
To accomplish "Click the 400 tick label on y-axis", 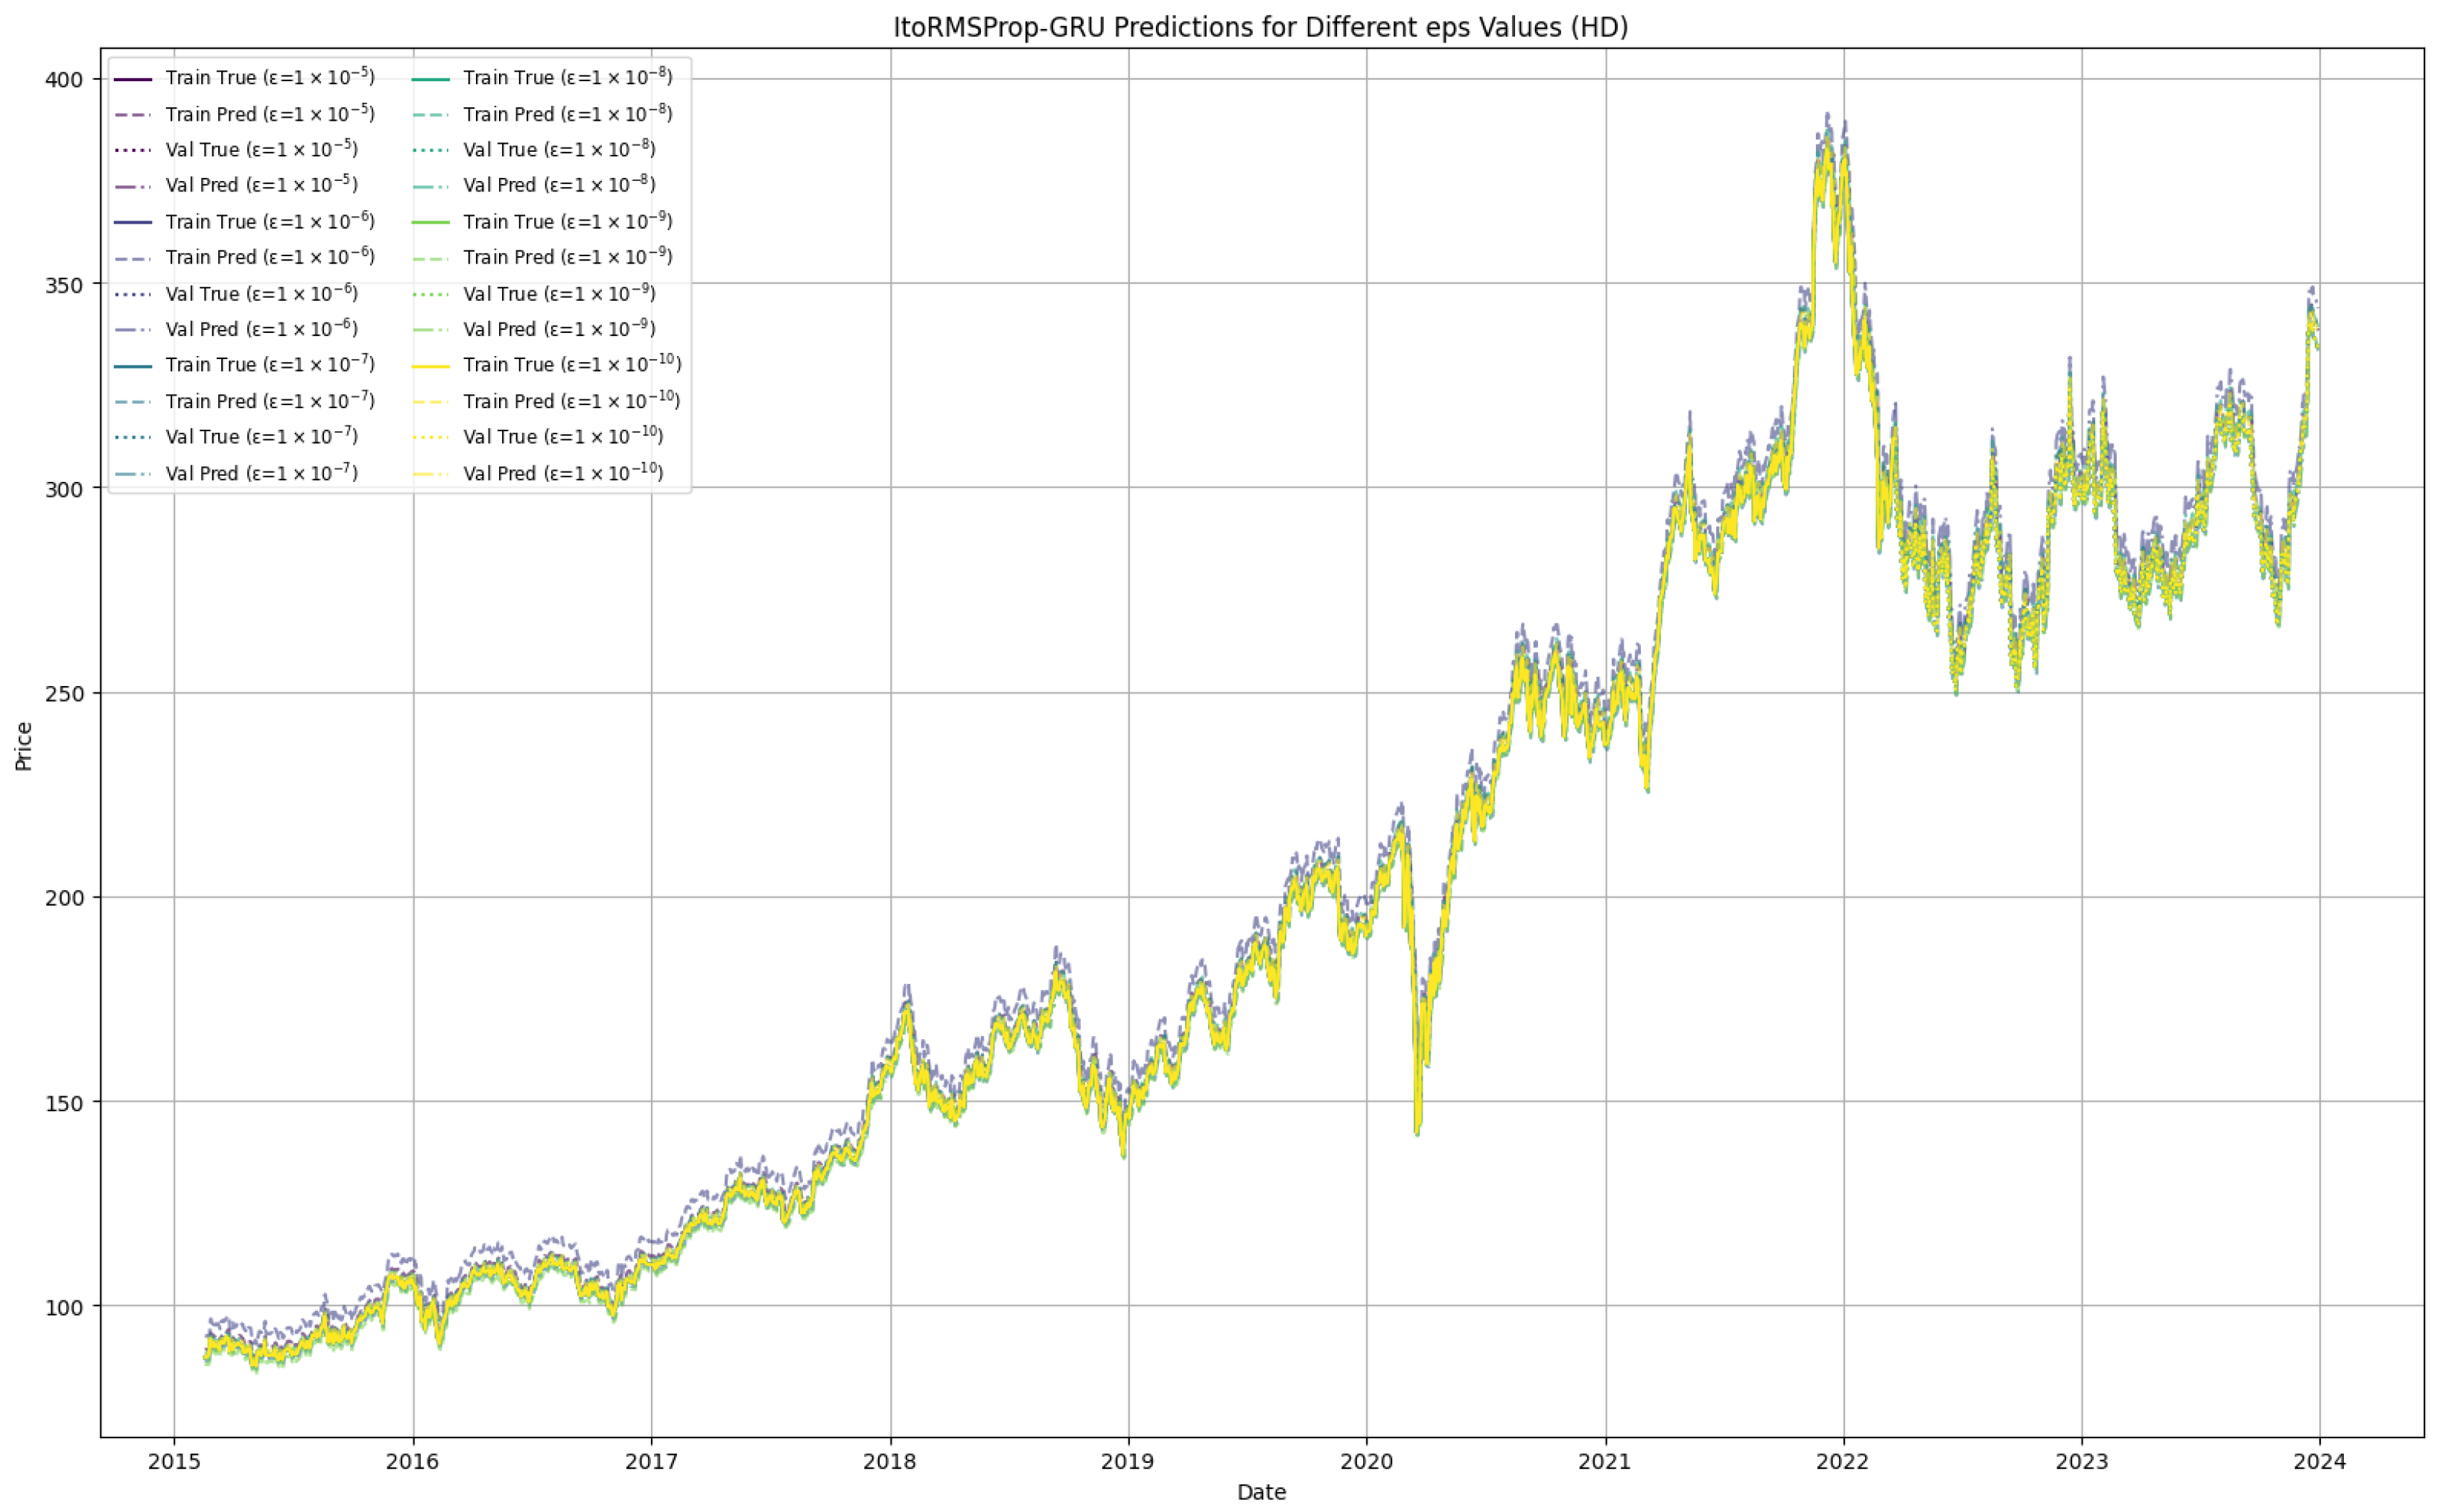I will click(64, 80).
